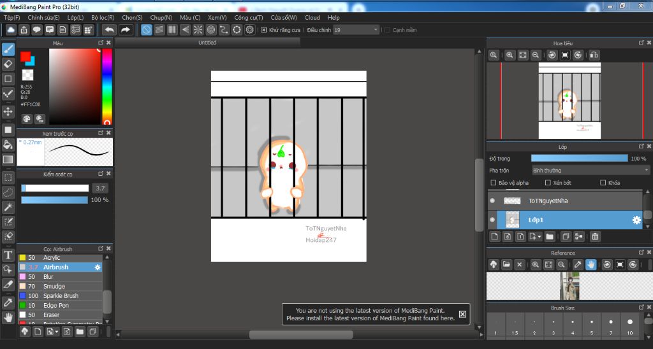This screenshot has height=349, width=653.
Task: Click the rainbow hue strip
Action: tap(107, 87)
